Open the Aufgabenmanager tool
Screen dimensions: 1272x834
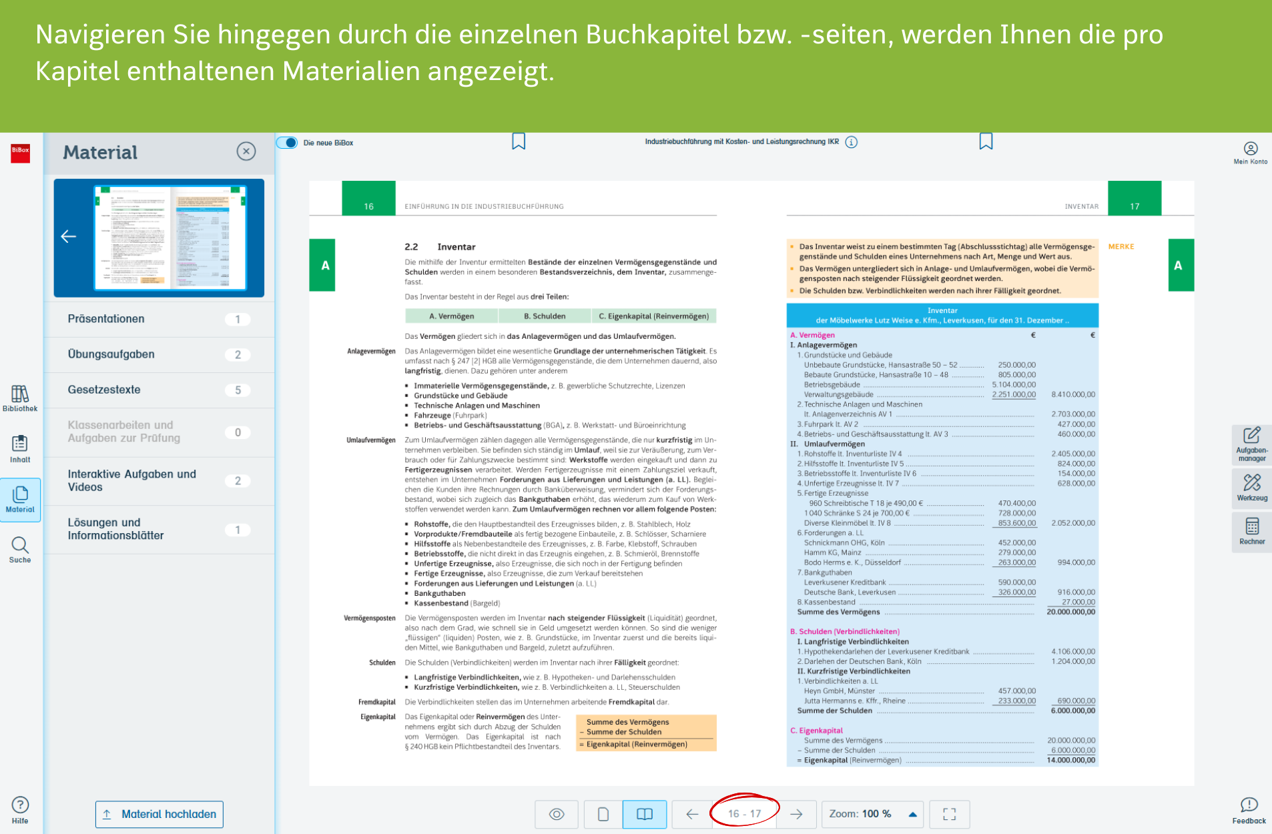click(x=1251, y=444)
